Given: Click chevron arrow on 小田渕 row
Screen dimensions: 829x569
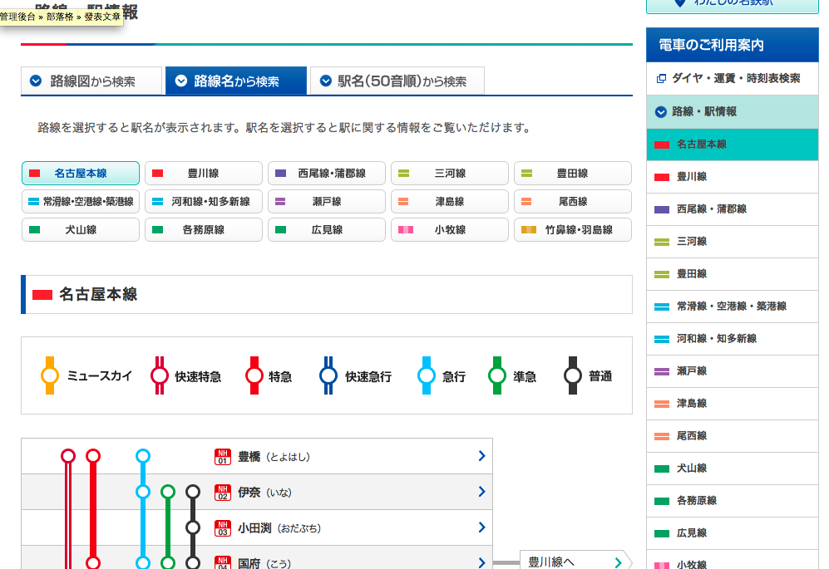Looking at the screenshot, I should coord(481,527).
